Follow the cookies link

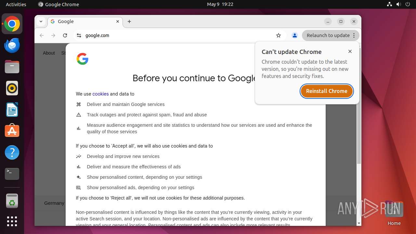100,94
